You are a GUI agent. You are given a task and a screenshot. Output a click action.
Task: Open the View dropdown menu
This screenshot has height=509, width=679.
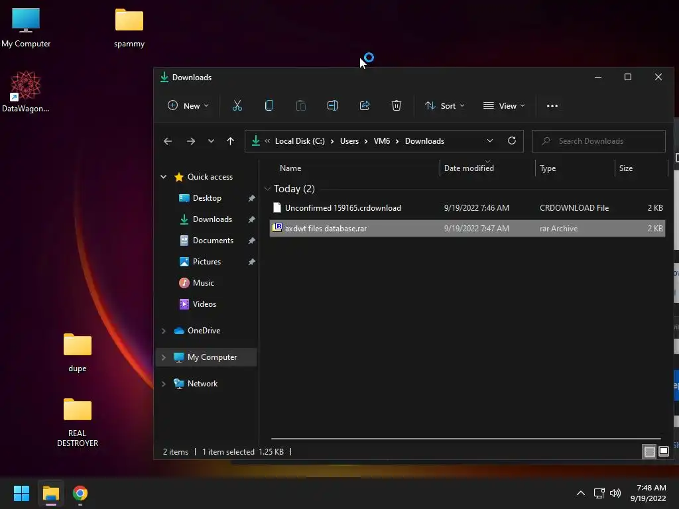(504, 105)
